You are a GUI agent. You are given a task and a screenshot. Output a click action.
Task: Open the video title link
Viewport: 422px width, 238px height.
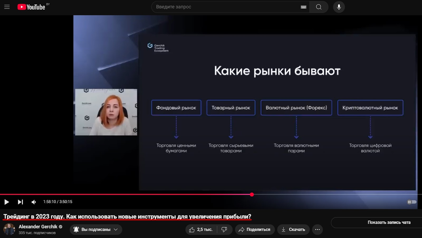[x=127, y=217]
